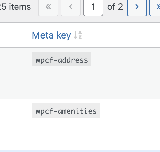The height and width of the screenshot is (152, 160).
Task: Click the light blue row at the bottom
Action: [80, 151]
